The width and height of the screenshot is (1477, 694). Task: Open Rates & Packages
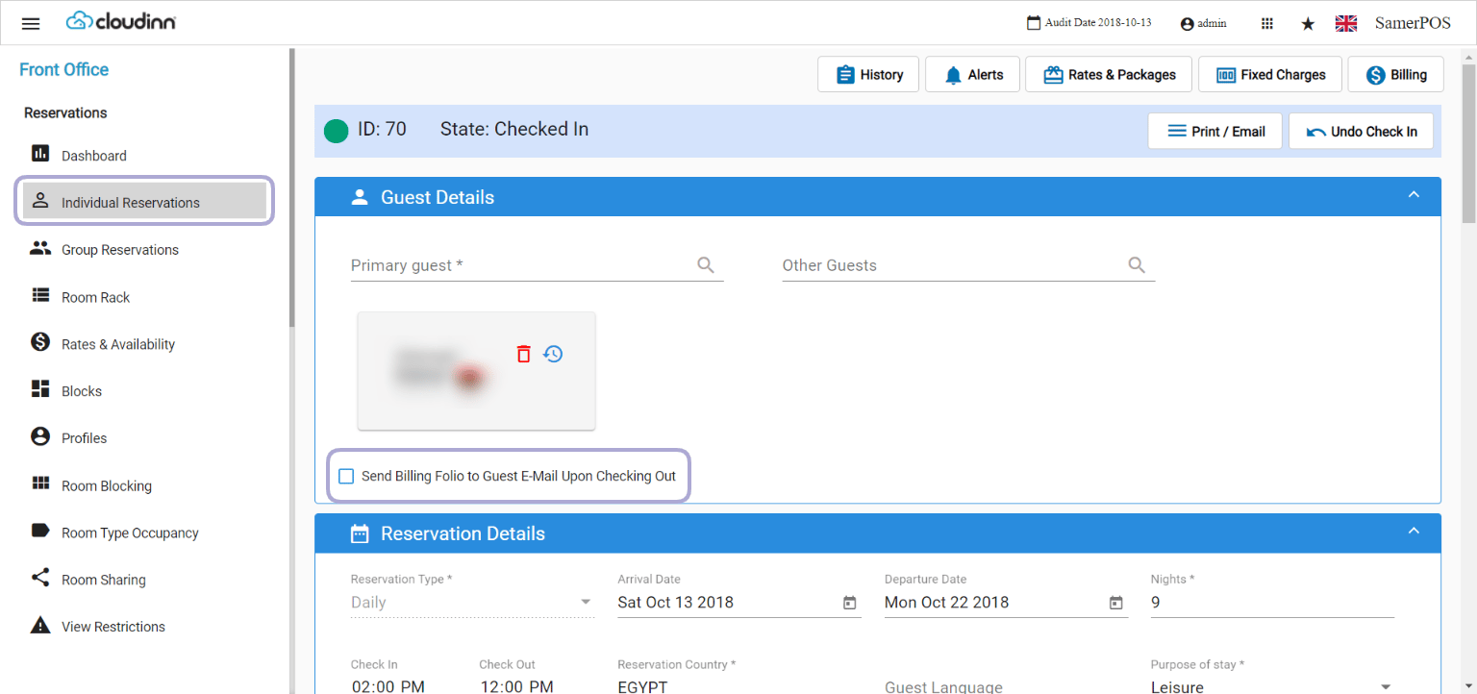point(1109,74)
